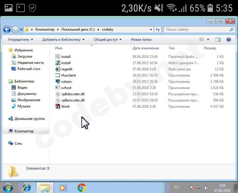Select the rfusclient application icon

(58, 75)
